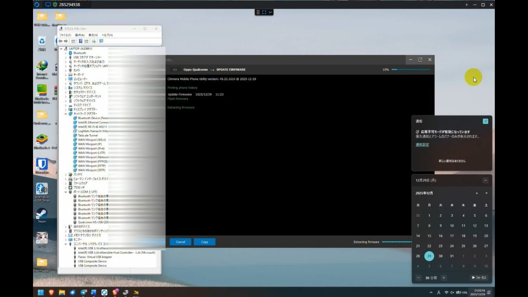
Task: Select the Tailscale Tunnel network adapter
Action: [x=88, y=135]
